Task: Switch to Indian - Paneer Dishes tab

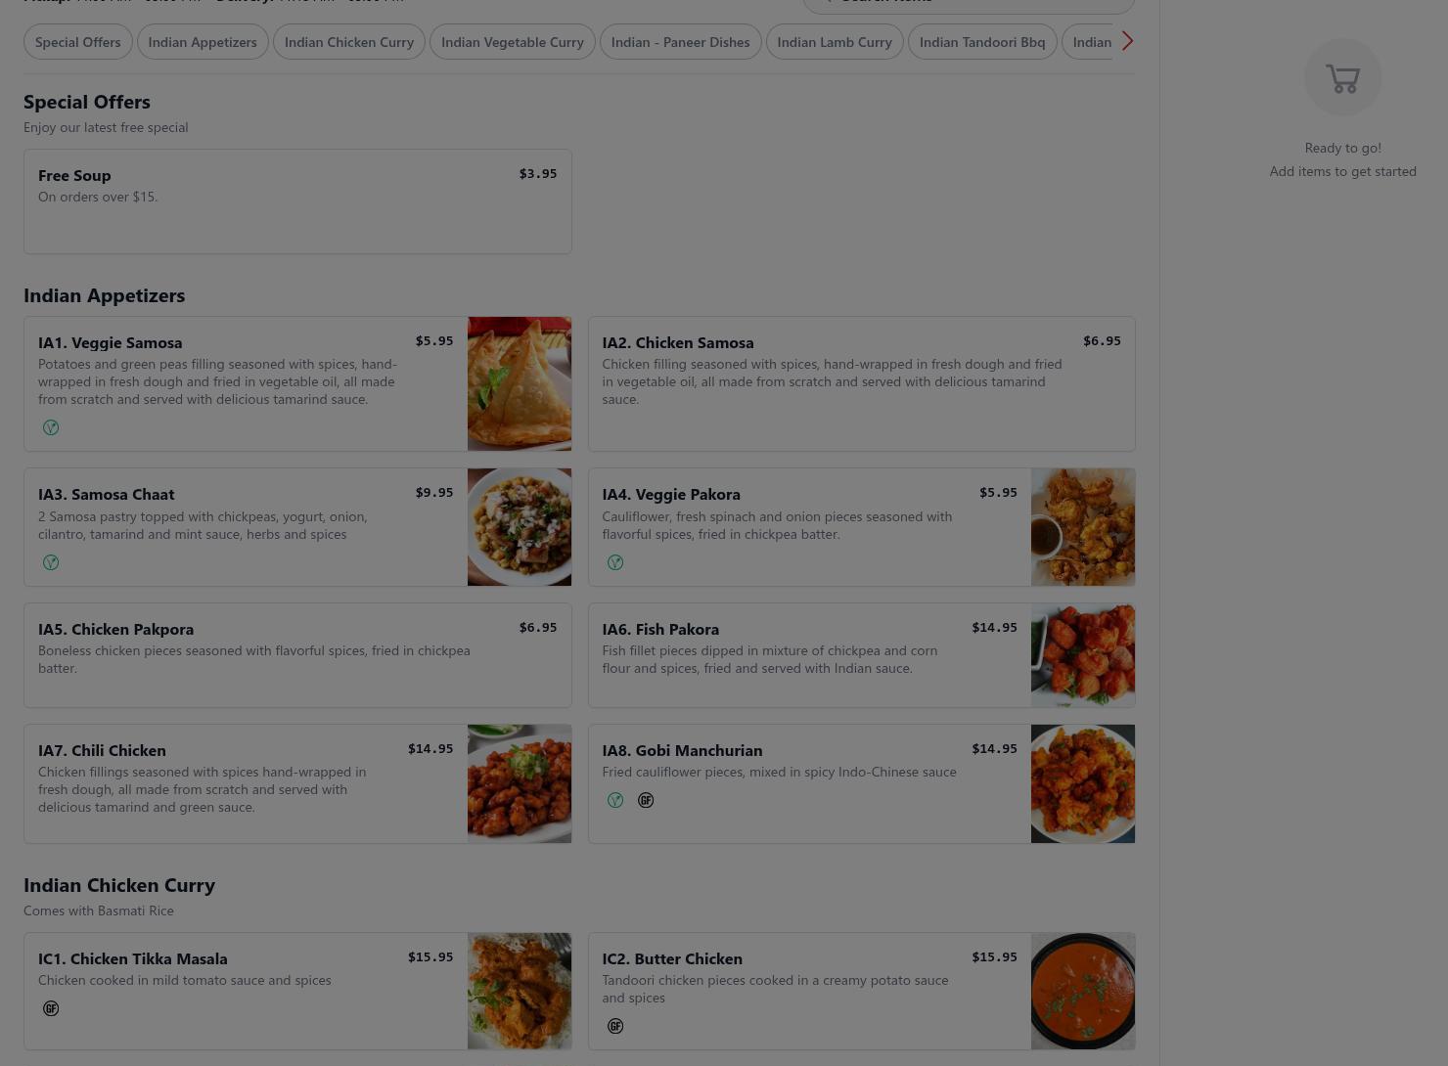Action: [x=681, y=42]
